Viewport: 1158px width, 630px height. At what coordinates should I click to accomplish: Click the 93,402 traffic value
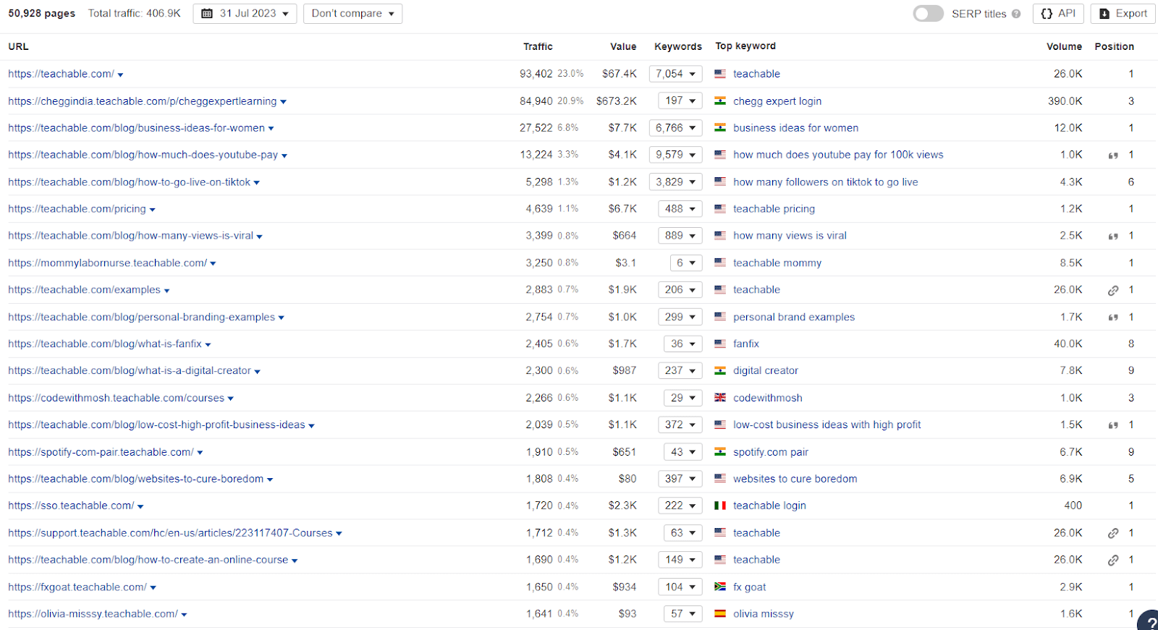(x=536, y=74)
